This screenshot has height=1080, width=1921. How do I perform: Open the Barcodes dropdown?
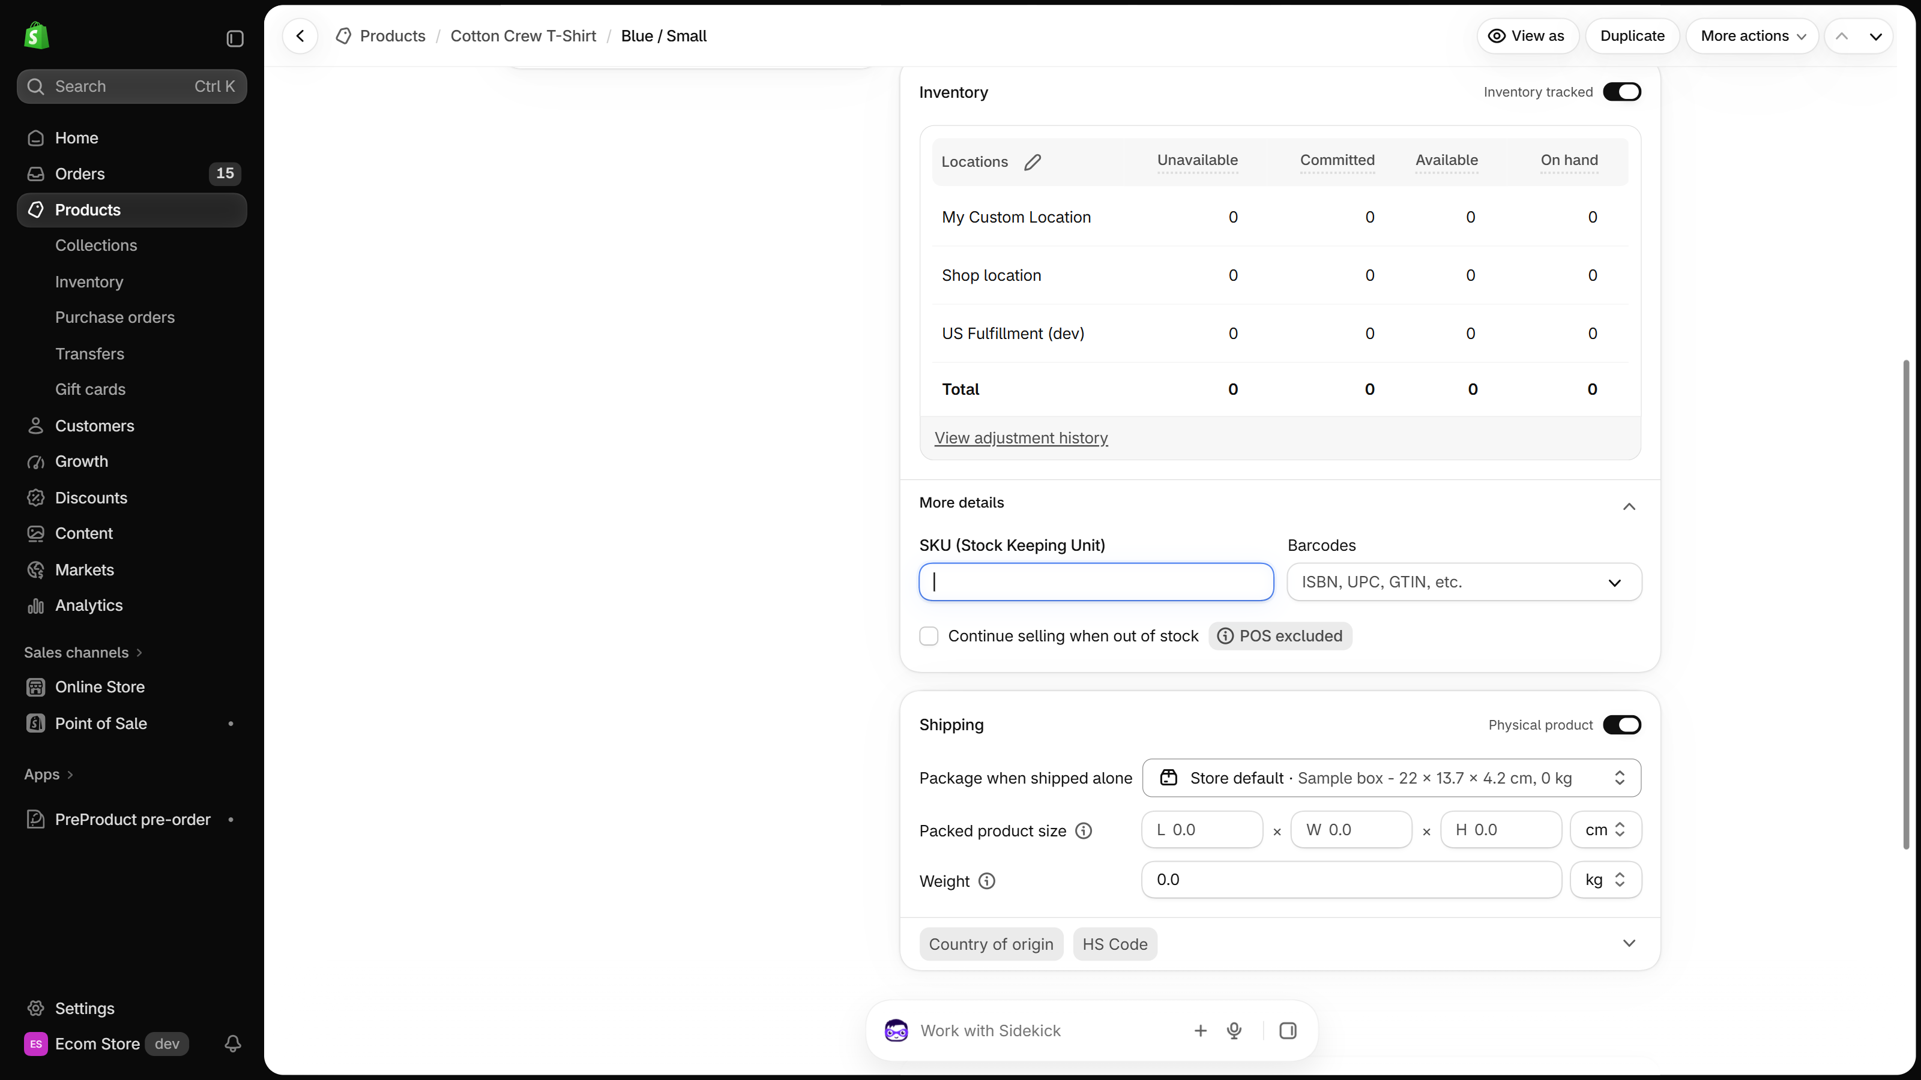pos(1464,581)
